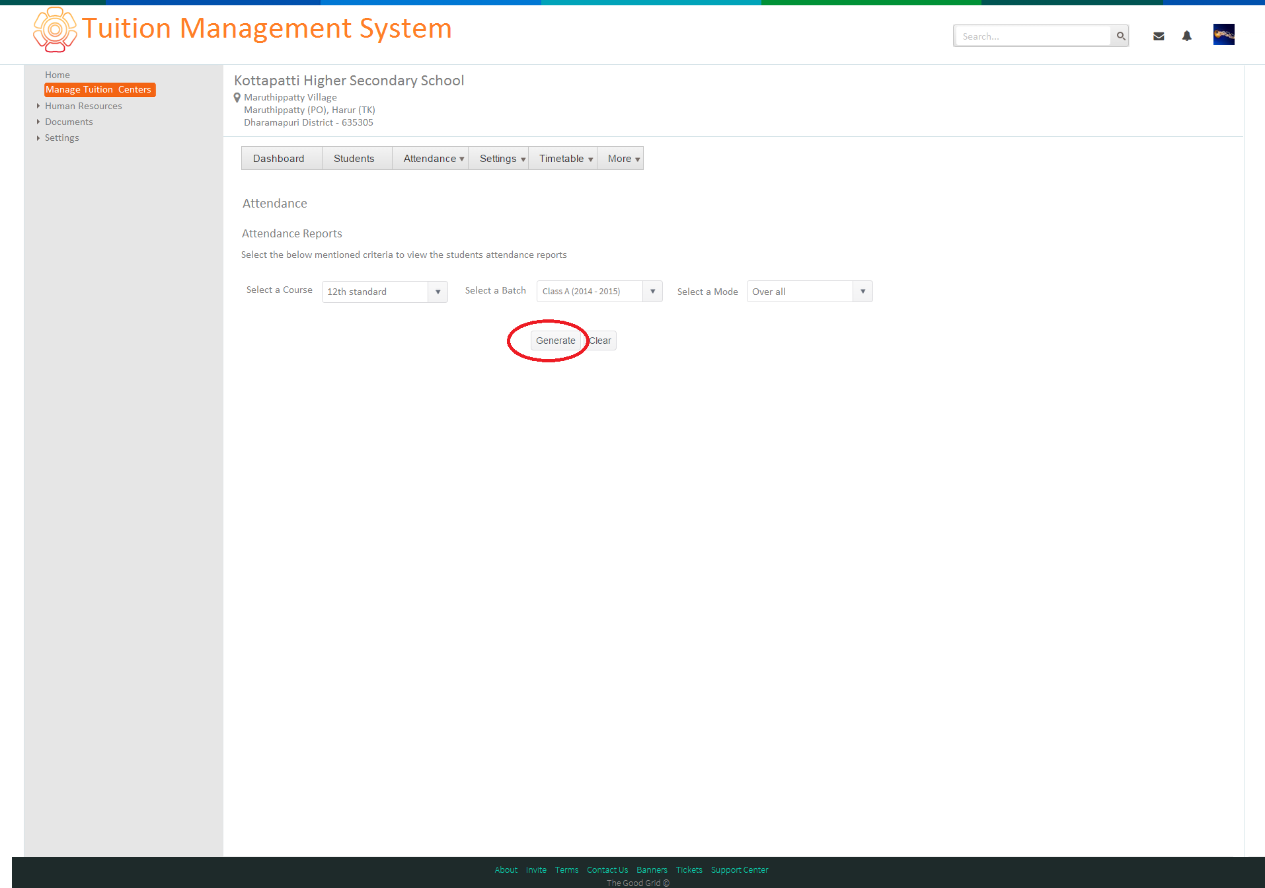Screen dimensions: 1265x888
Task: Click the location pin icon near address
Action: (x=237, y=98)
